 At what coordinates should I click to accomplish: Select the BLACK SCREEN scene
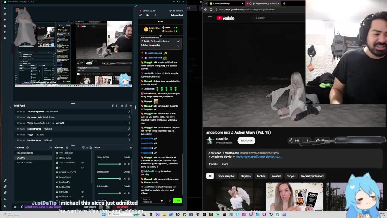[33, 163]
